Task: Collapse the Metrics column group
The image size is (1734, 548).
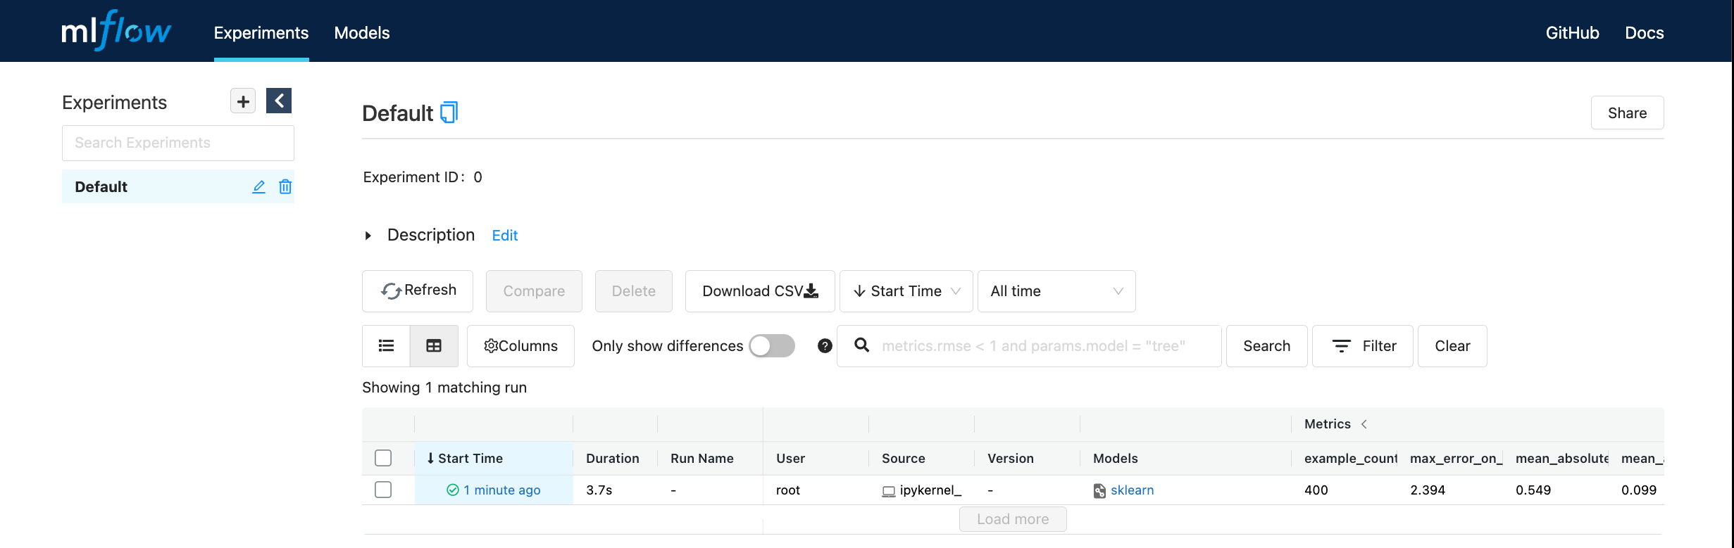Action: pyautogui.click(x=1364, y=423)
